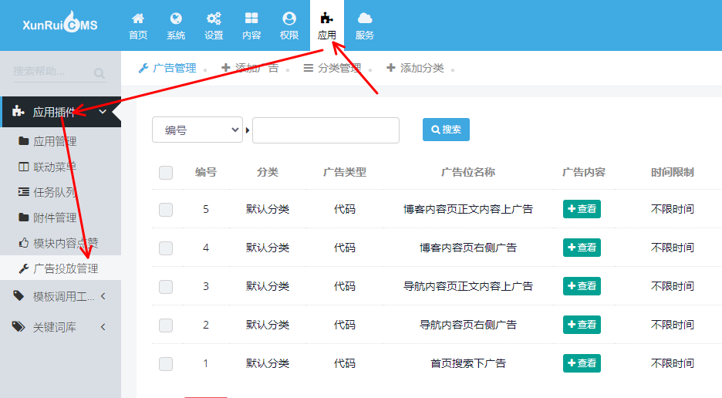The height and width of the screenshot is (398, 722).
Task: Expand the 关键词库 menu chevron
Action: 103,327
